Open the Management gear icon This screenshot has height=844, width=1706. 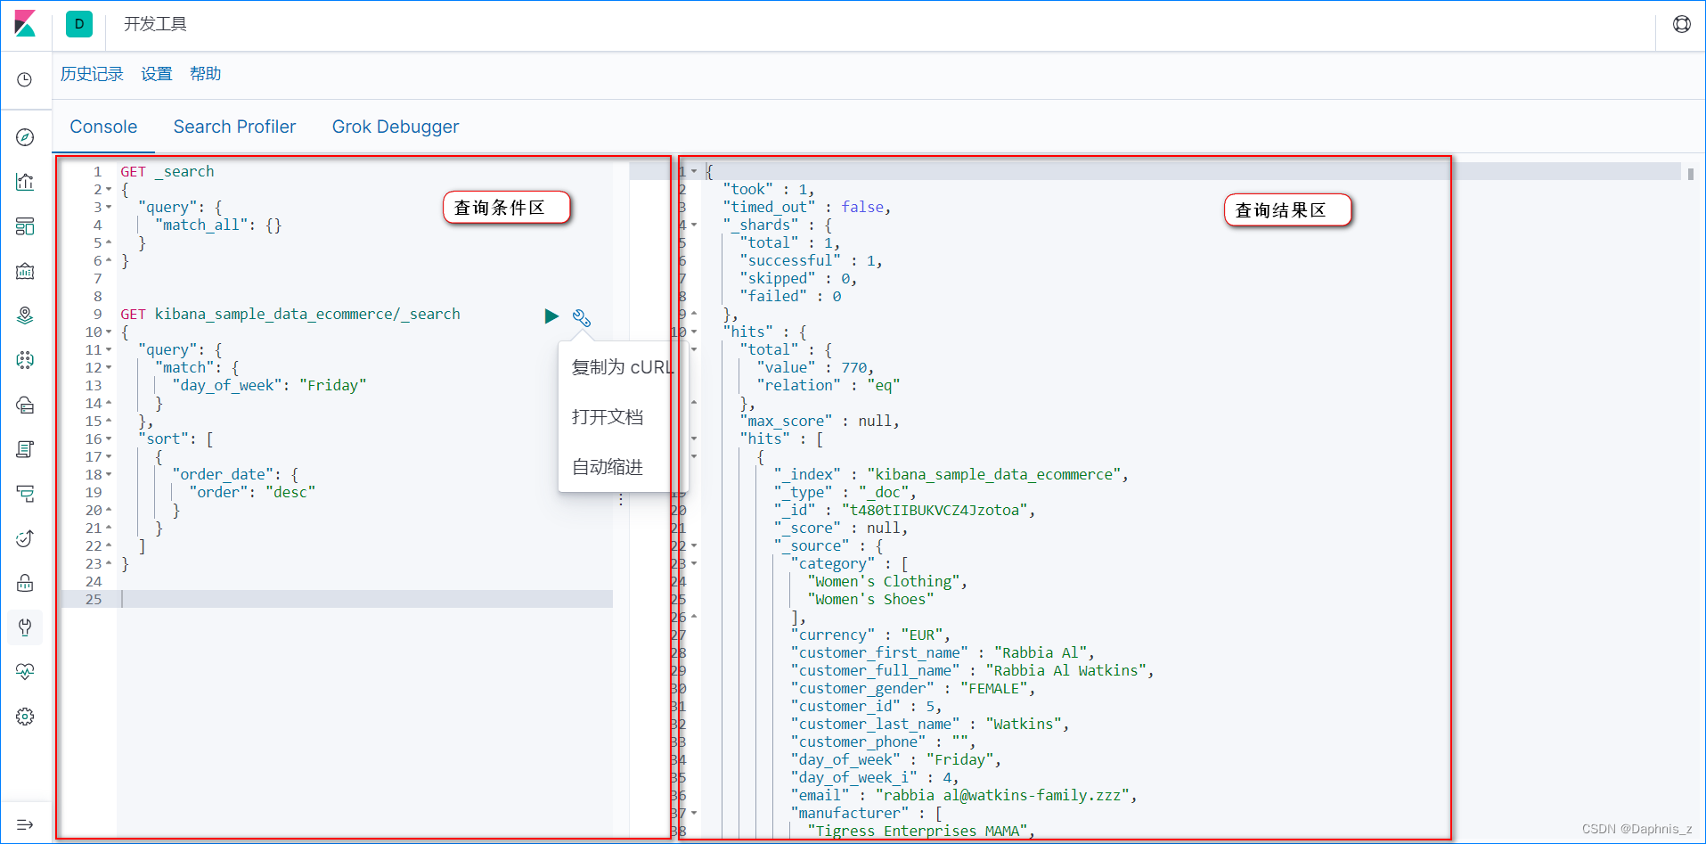pyautogui.click(x=25, y=717)
